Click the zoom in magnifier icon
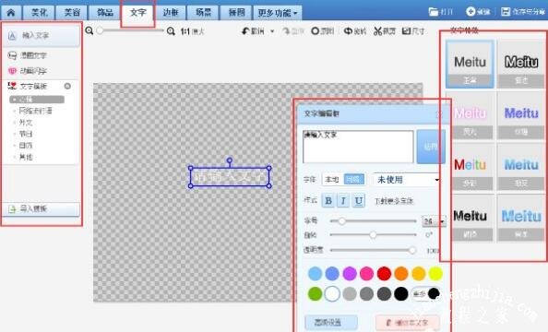 click(x=171, y=31)
